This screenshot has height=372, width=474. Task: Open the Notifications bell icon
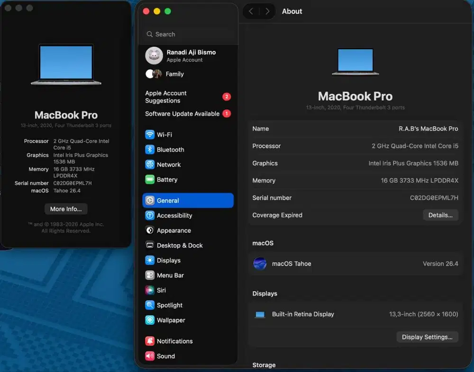(150, 341)
